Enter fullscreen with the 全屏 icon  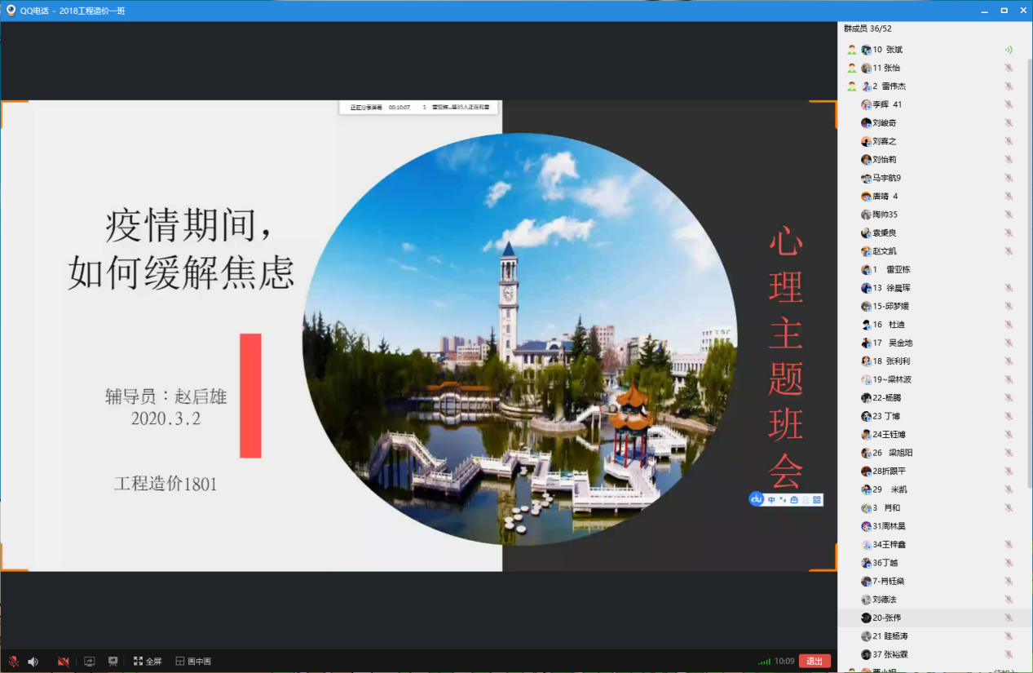coord(145,661)
